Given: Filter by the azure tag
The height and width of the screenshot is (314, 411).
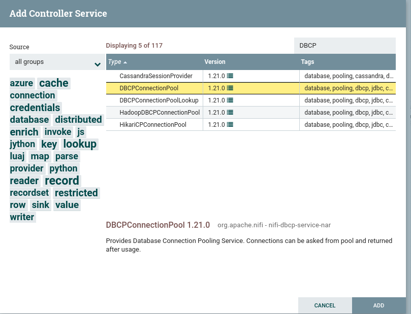Looking at the screenshot, I should [x=22, y=83].
